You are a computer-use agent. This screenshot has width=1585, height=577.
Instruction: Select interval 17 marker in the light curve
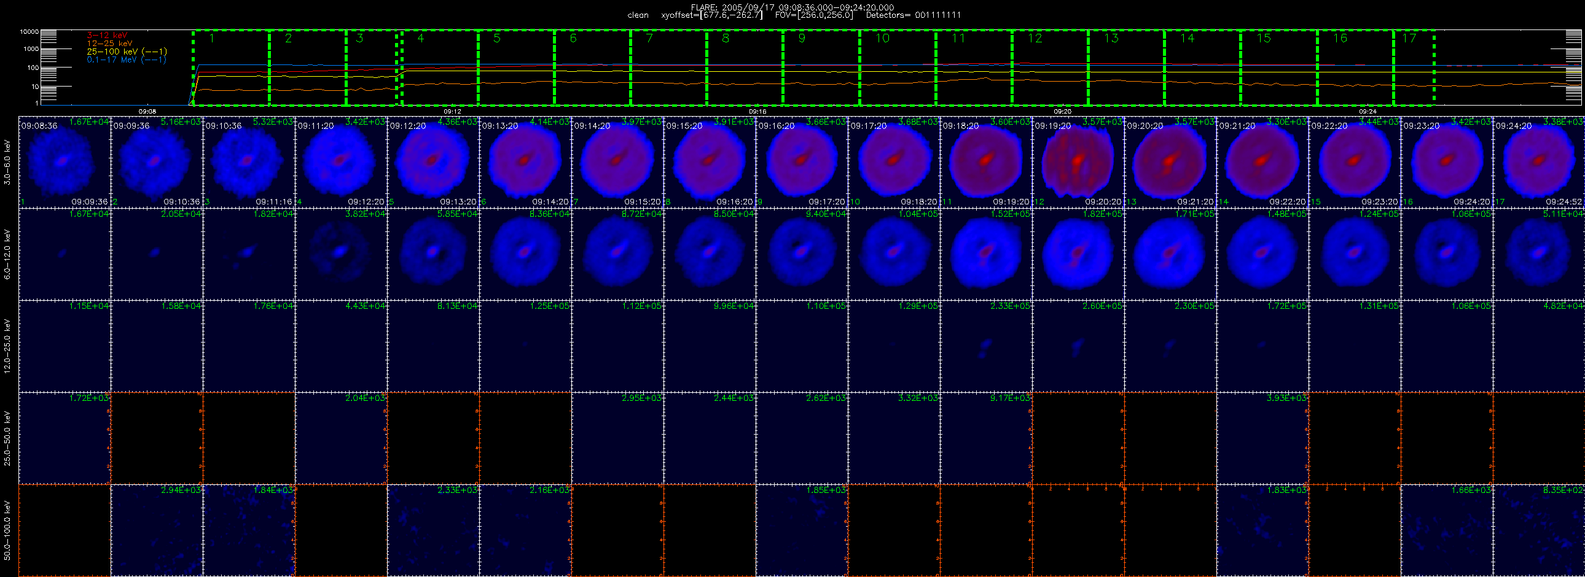pos(1409,38)
